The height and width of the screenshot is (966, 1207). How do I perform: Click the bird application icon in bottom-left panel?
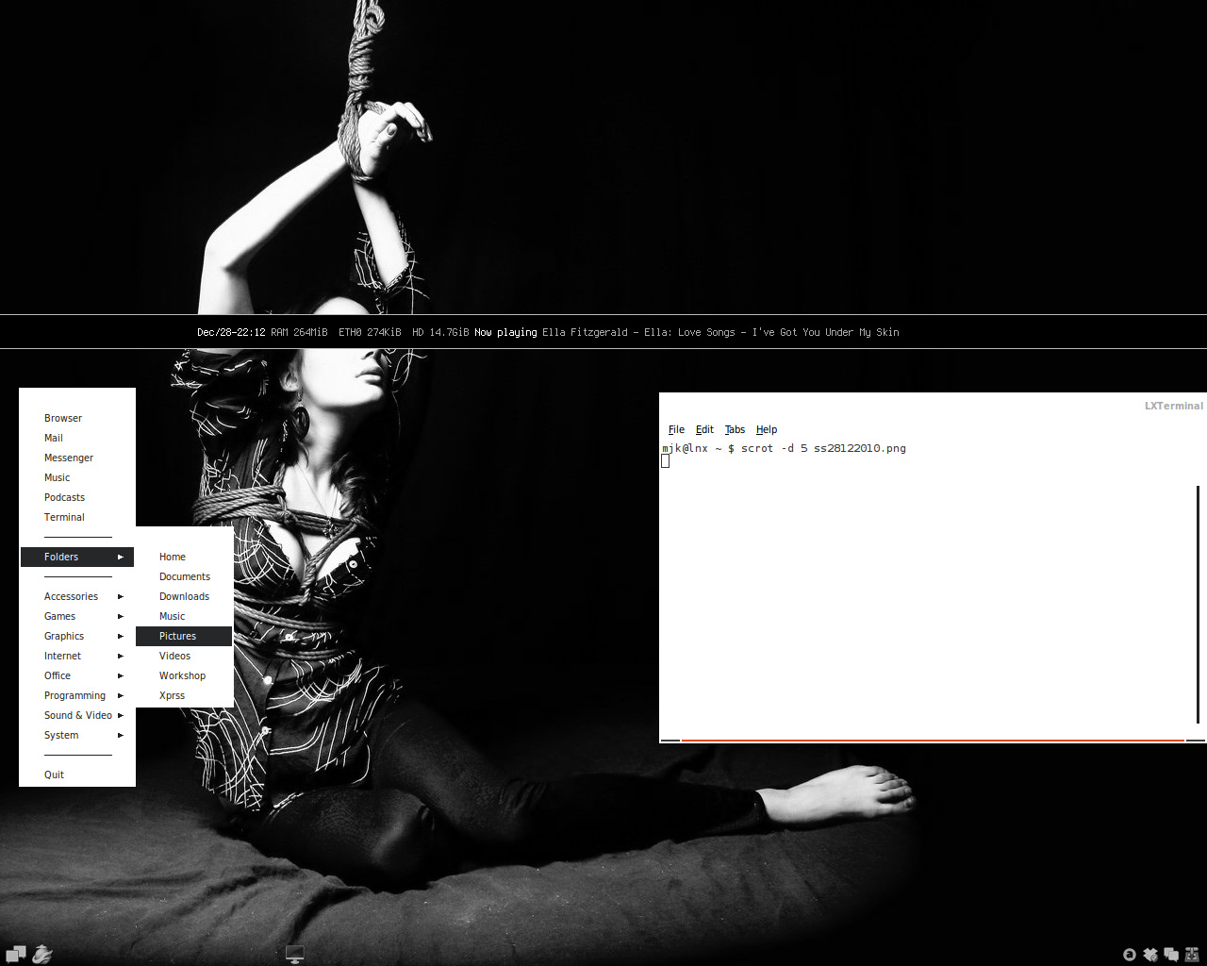tap(42, 954)
